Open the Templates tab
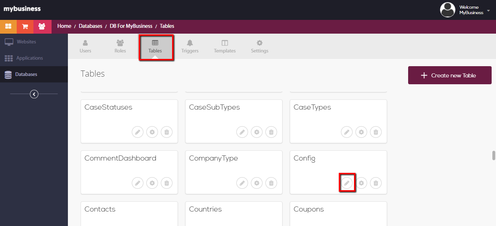 tap(225, 46)
